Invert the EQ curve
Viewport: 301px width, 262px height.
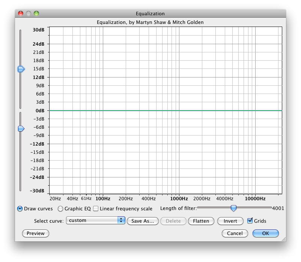(230, 221)
